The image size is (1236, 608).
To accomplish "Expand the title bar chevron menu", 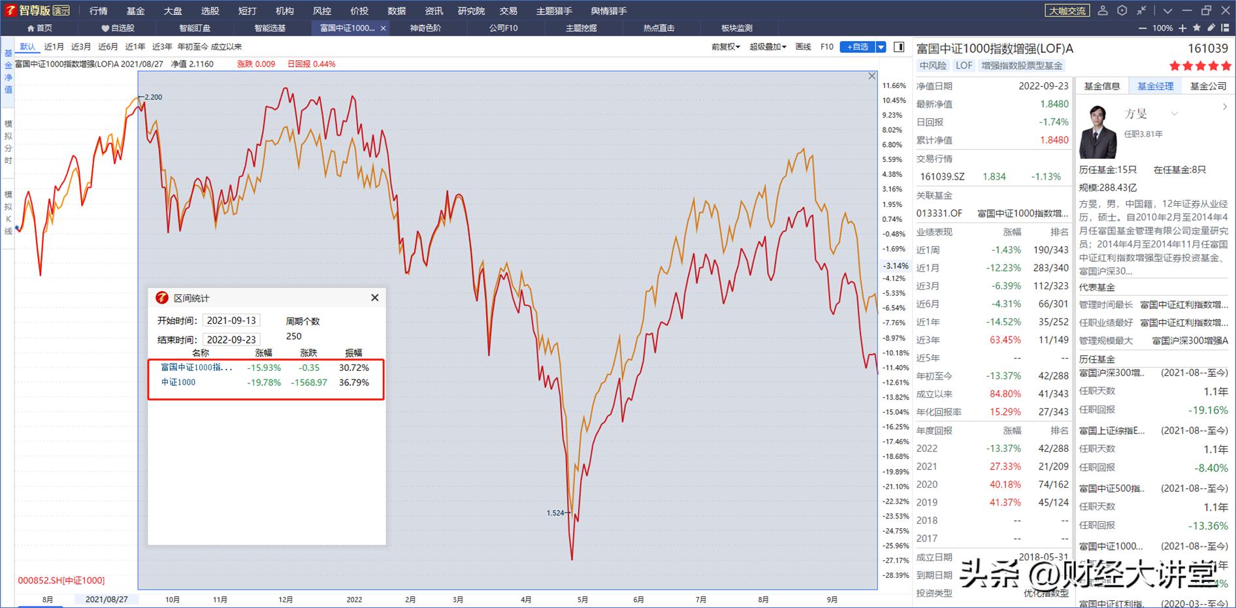I will [1167, 11].
